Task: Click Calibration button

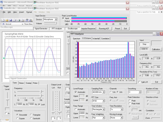Action: pyautogui.click(x=156, y=49)
